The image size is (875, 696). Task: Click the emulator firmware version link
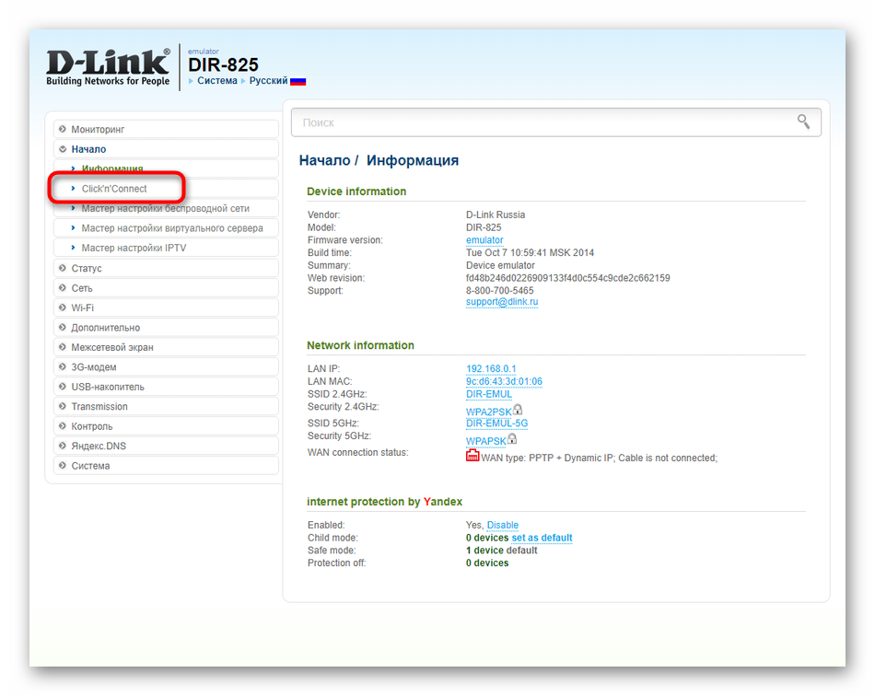pos(484,239)
